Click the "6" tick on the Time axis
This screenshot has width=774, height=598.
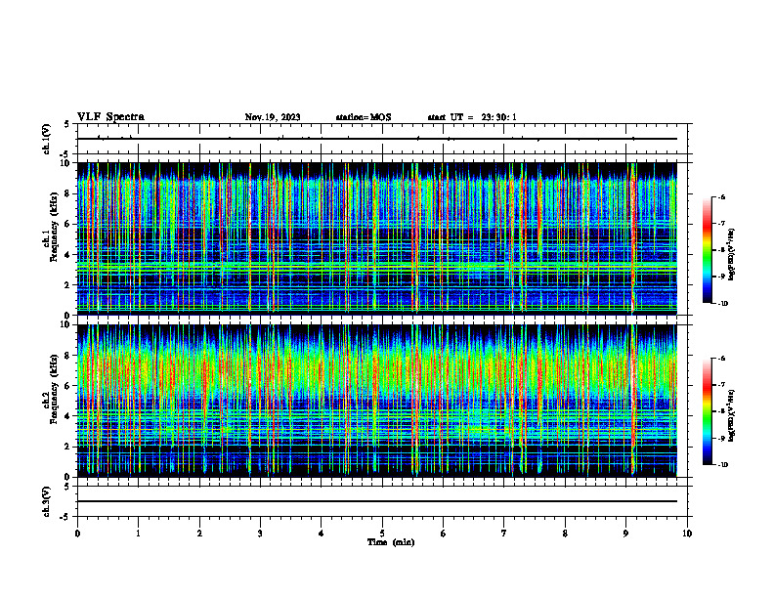pyautogui.click(x=444, y=534)
